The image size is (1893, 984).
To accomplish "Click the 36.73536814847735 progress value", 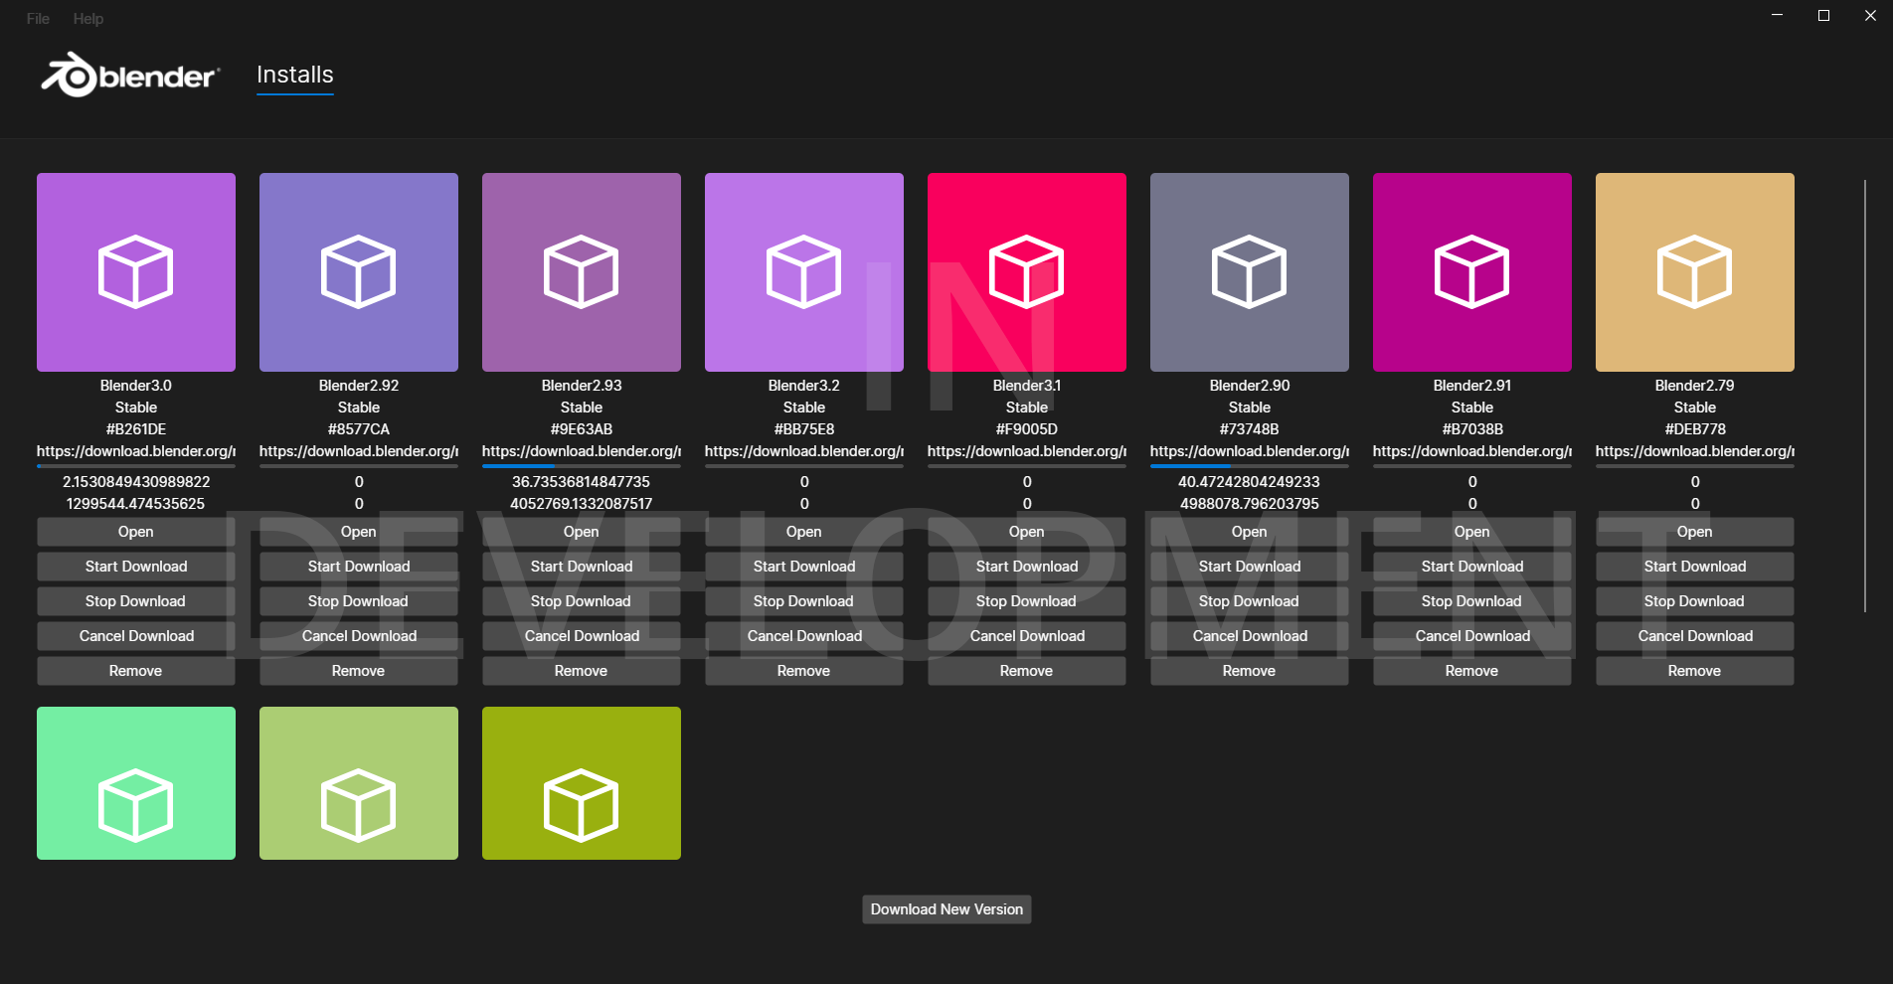I will pyautogui.click(x=581, y=482).
